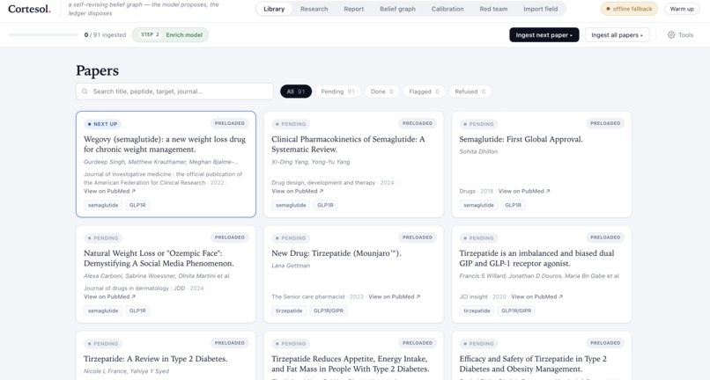Open the Wegovy semaglutide paper card

pyautogui.click(x=166, y=164)
